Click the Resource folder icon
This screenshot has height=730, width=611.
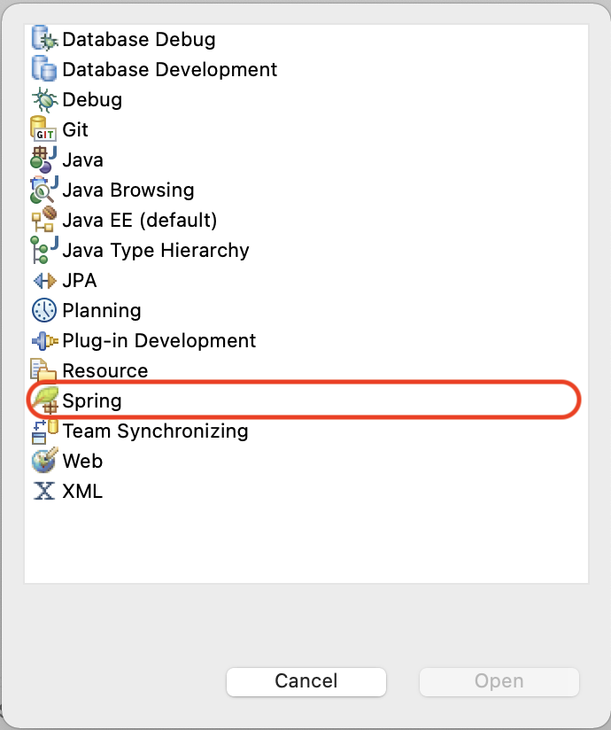click(x=43, y=370)
